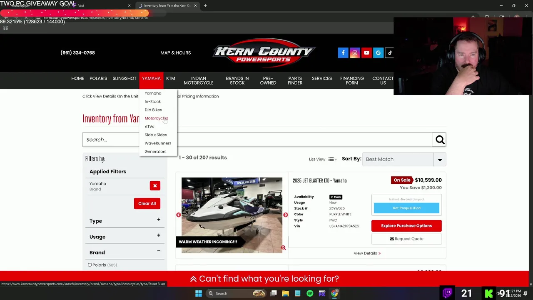Click the Request Quote button
This screenshot has height=300, width=533.
406,239
